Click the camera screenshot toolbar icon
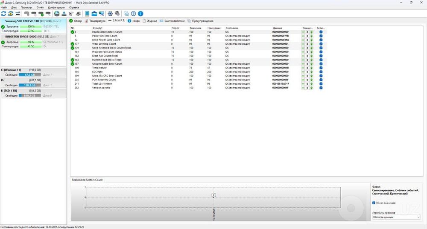Image resolution: width=427 pixels, height=229 pixels. [x=126, y=14]
